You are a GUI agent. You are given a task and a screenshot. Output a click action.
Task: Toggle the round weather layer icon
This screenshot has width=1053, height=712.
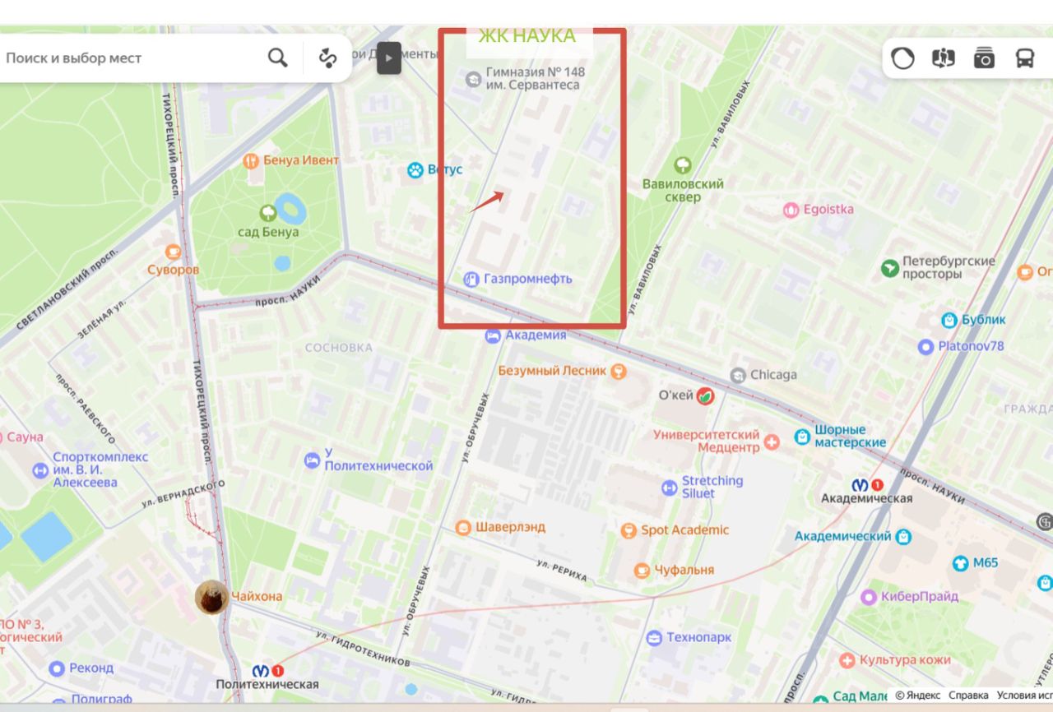tap(902, 58)
